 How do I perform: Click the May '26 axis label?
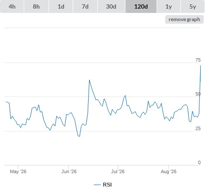(18, 171)
